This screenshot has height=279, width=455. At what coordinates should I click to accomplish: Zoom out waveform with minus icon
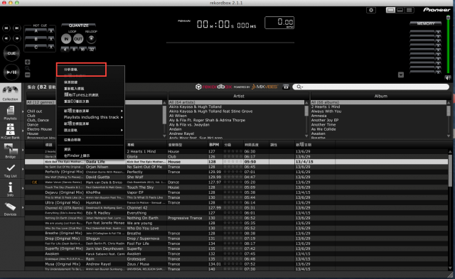click(x=27, y=75)
